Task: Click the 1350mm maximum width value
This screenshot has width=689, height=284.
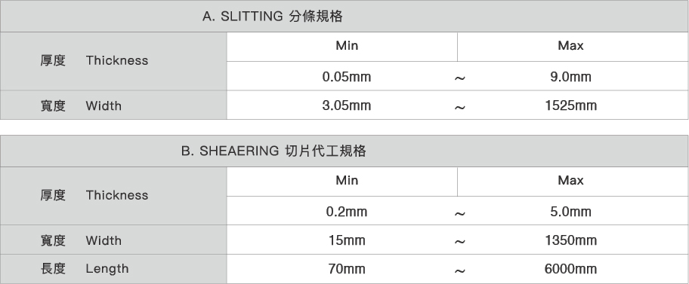Action: (570, 240)
